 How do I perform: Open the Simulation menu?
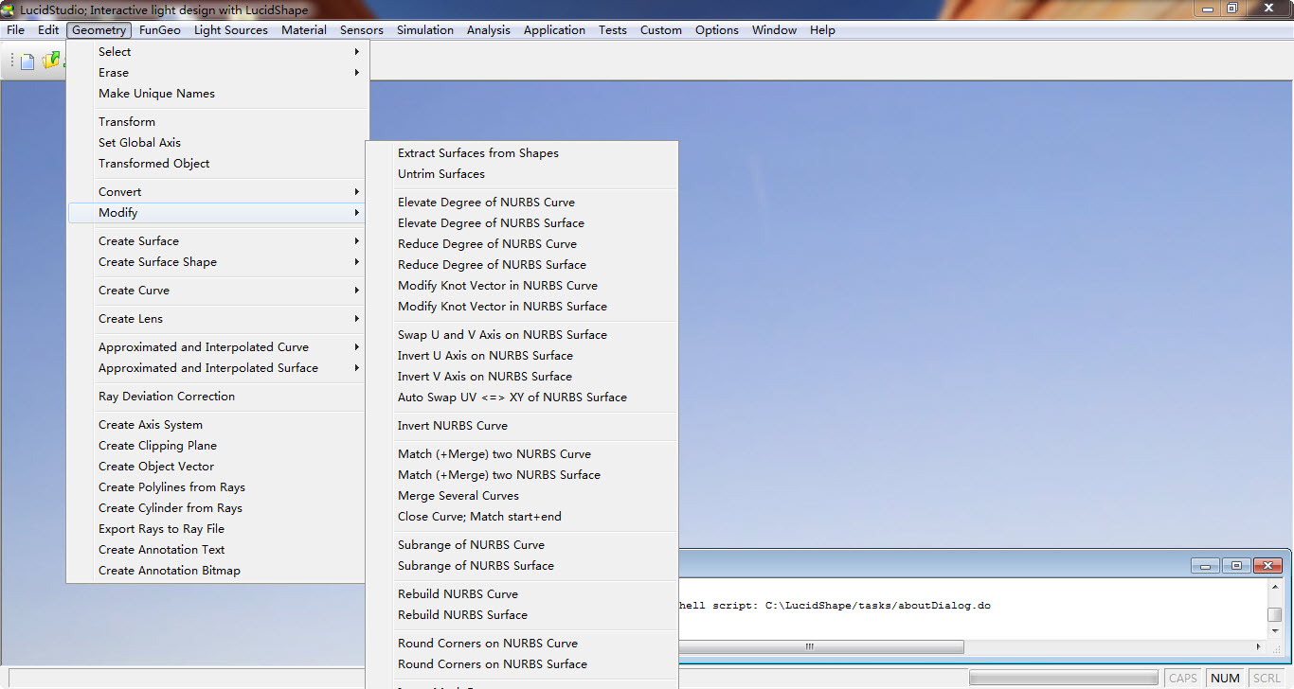click(425, 30)
